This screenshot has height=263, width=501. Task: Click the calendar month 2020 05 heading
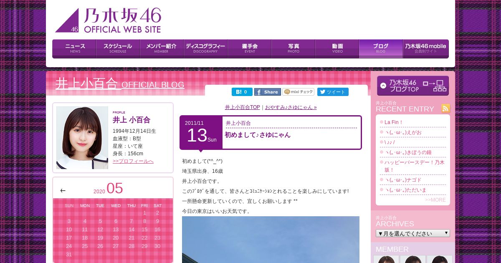tap(108, 189)
